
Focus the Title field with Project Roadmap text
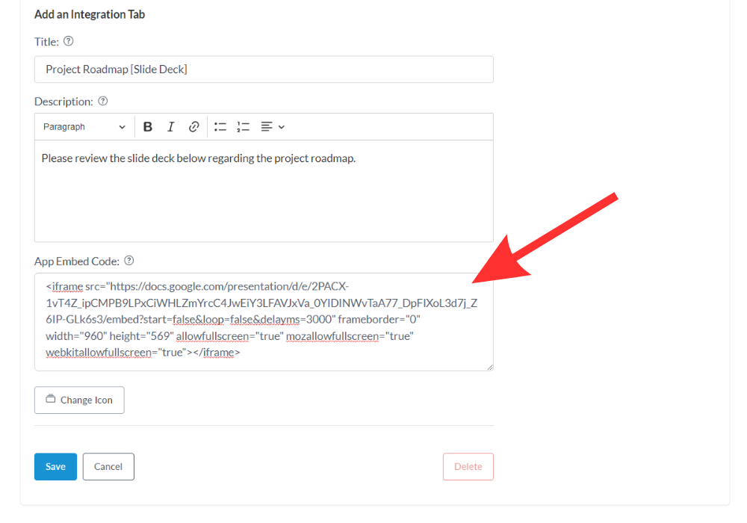pyautogui.click(x=264, y=69)
